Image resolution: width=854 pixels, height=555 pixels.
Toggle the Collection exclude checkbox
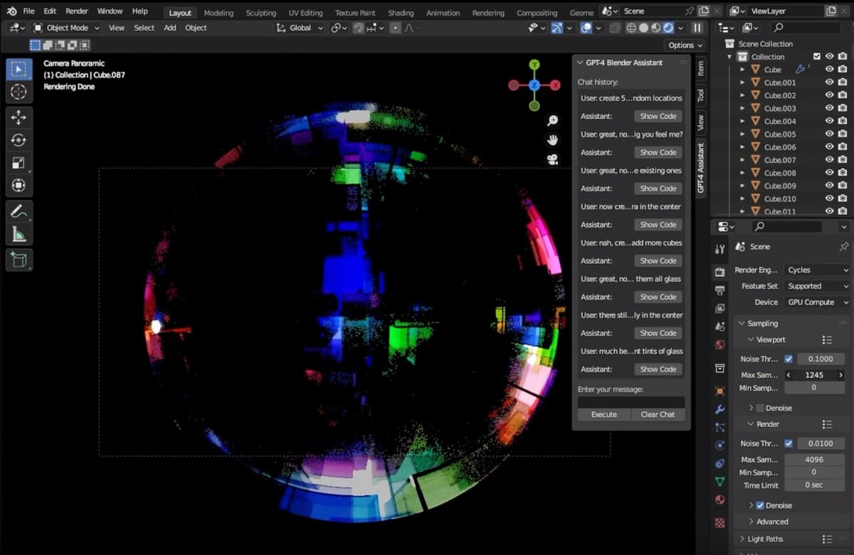(x=817, y=57)
